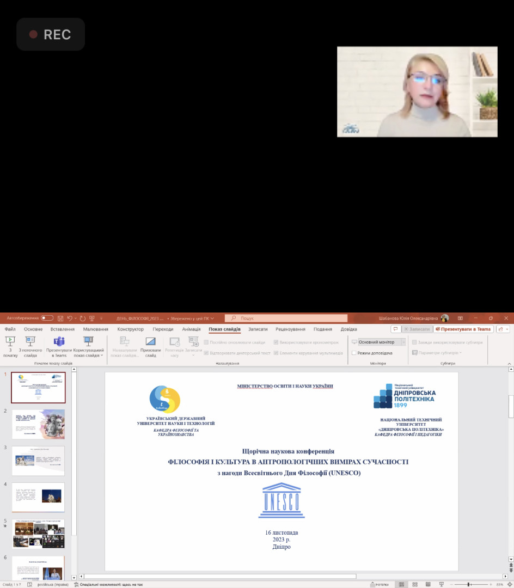Open the saved-location dropdown next to filename
The height and width of the screenshot is (588, 514).
pyautogui.click(x=212, y=318)
